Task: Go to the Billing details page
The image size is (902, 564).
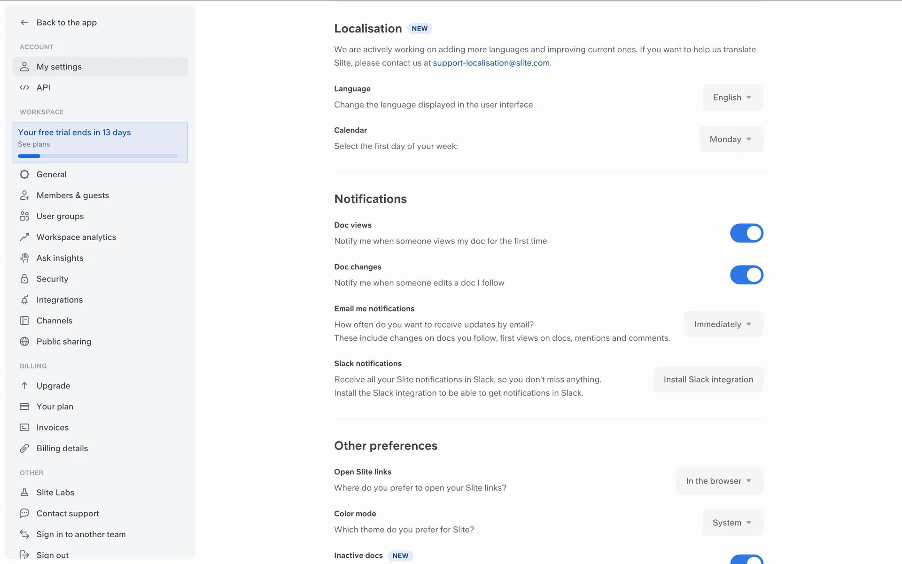Action: (62, 448)
